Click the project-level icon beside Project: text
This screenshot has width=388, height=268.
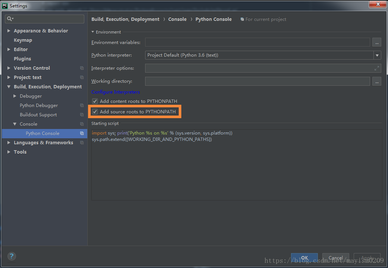tap(82, 78)
